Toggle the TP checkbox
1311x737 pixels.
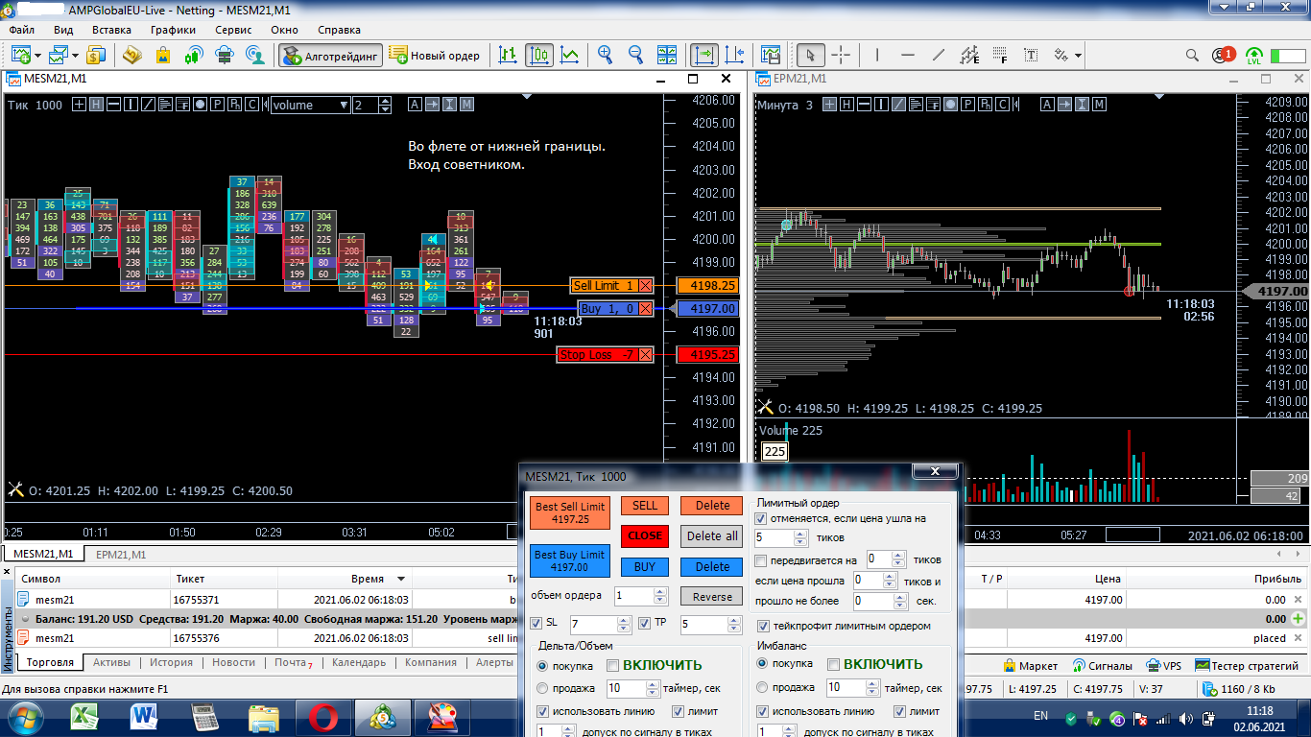point(646,624)
